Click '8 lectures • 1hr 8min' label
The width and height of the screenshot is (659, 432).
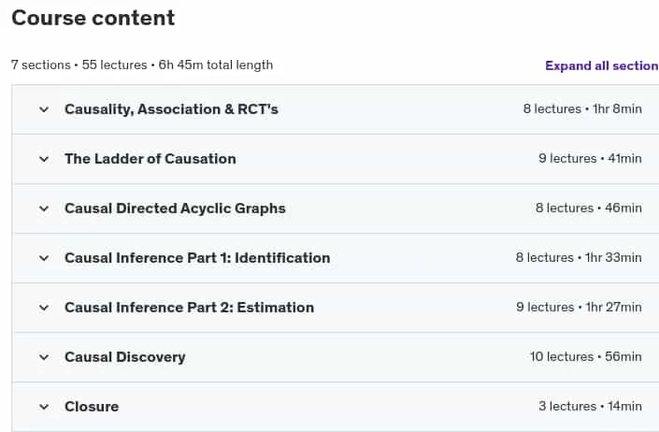pos(582,109)
